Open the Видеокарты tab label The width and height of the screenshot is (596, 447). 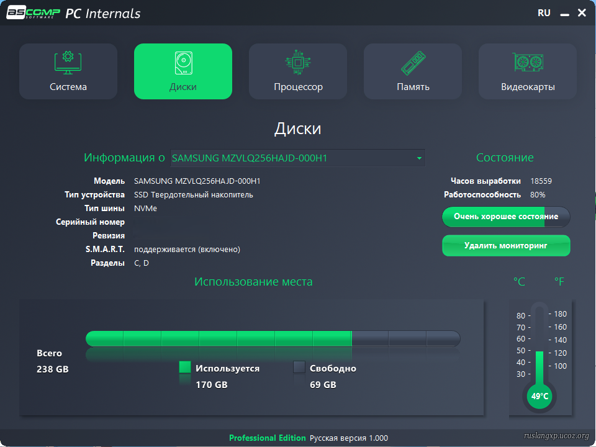(528, 87)
